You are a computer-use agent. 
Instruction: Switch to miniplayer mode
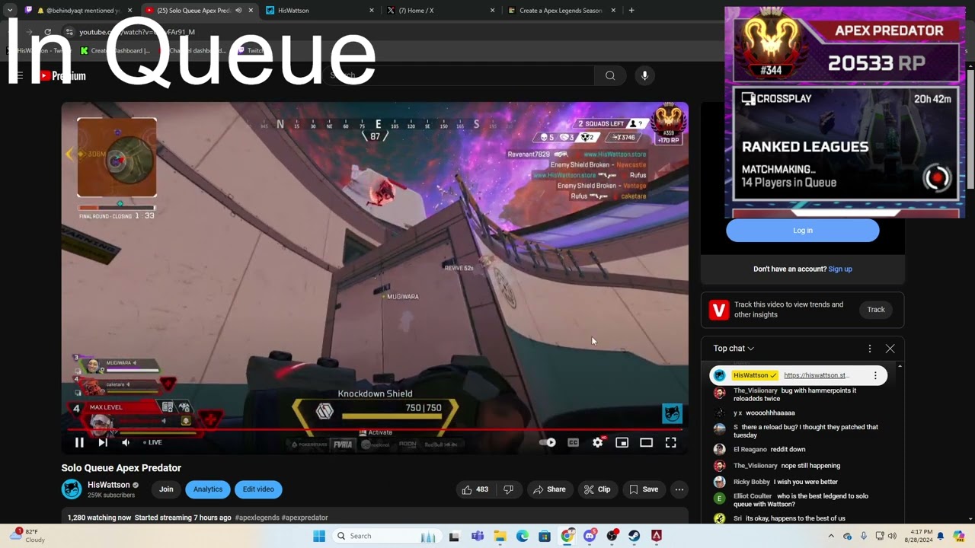[x=622, y=442]
